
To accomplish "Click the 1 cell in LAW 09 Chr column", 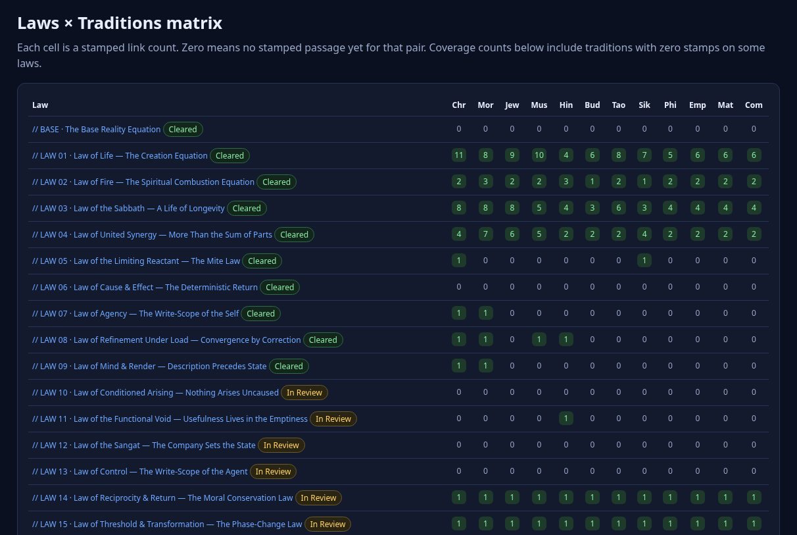I will [459, 366].
